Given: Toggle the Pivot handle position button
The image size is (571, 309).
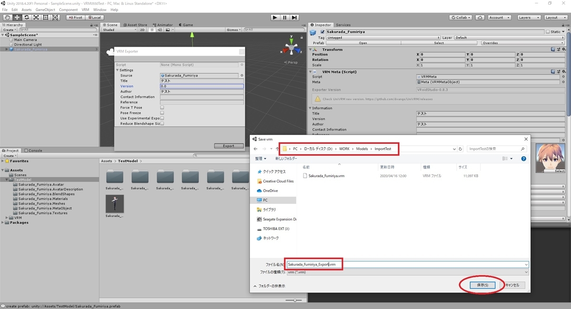Looking at the screenshot, I should click(75, 18).
